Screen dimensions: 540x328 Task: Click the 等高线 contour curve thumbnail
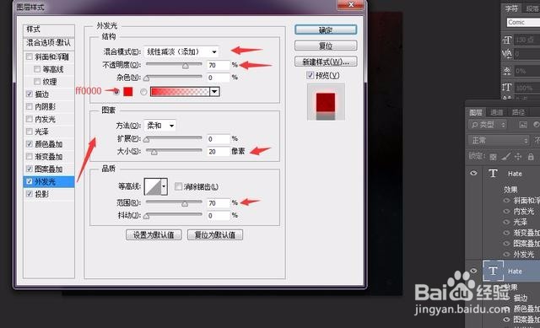pos(153,186)
